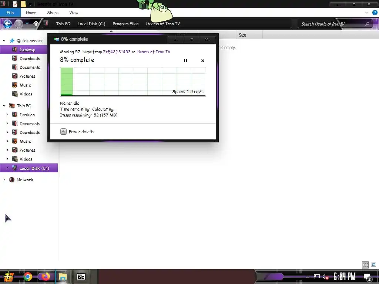Select Local Disk (C:) in navigation pane
379x284 pixels.
pyautogui.click(x=29, y=168)
